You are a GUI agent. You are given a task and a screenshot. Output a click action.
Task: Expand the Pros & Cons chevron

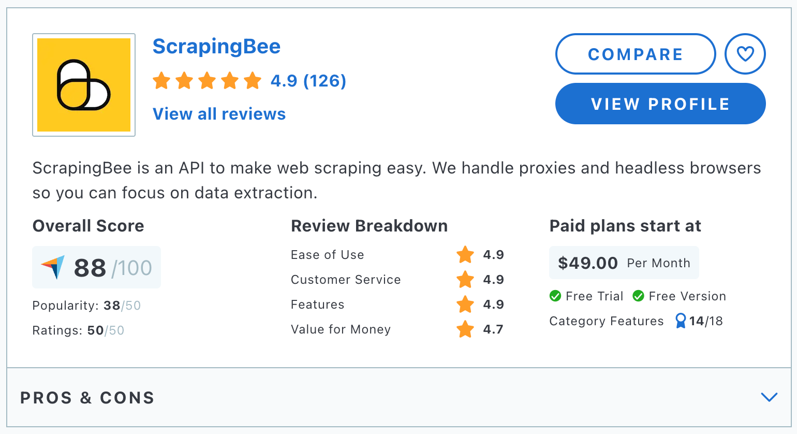coord(769,397)
